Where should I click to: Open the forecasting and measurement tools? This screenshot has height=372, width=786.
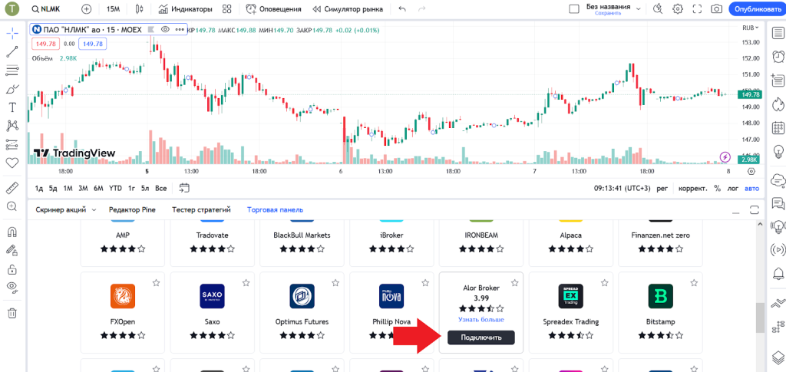[x=12, y=145]
